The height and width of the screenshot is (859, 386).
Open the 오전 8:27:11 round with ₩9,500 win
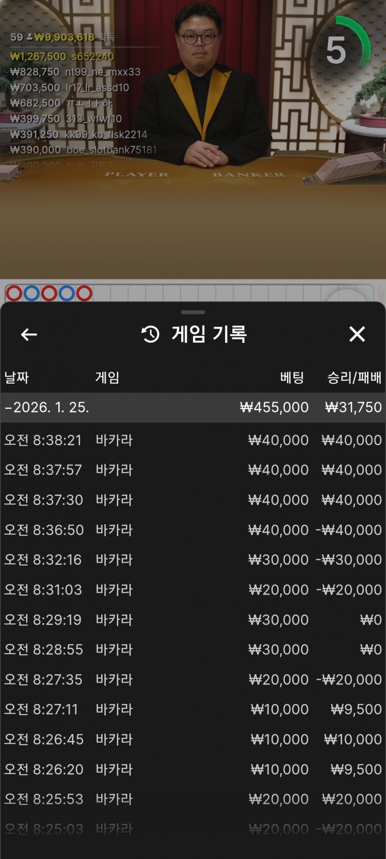[x=193, y=710]
